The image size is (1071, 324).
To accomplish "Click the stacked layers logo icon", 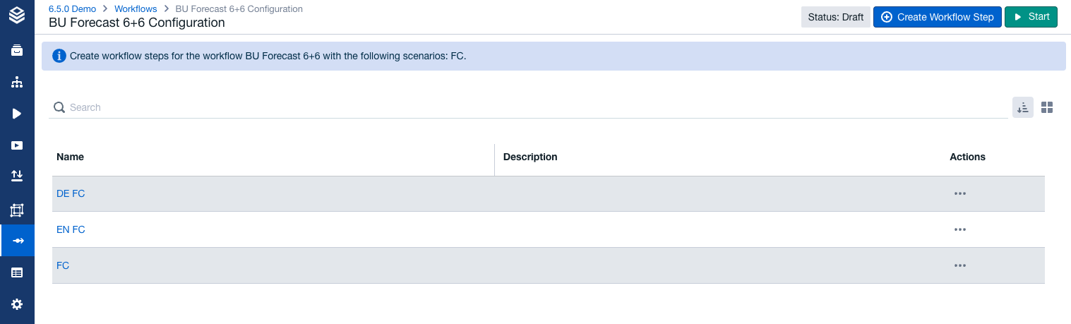I will pos(17,15).
